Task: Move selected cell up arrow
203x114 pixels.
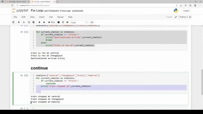Action: (x=39, y=22)
